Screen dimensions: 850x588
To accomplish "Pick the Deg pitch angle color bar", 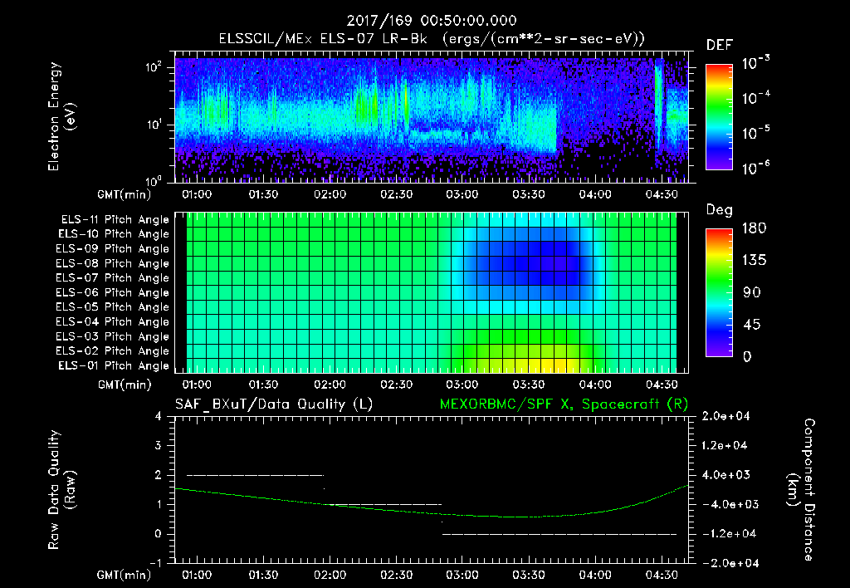I will 719,292.
